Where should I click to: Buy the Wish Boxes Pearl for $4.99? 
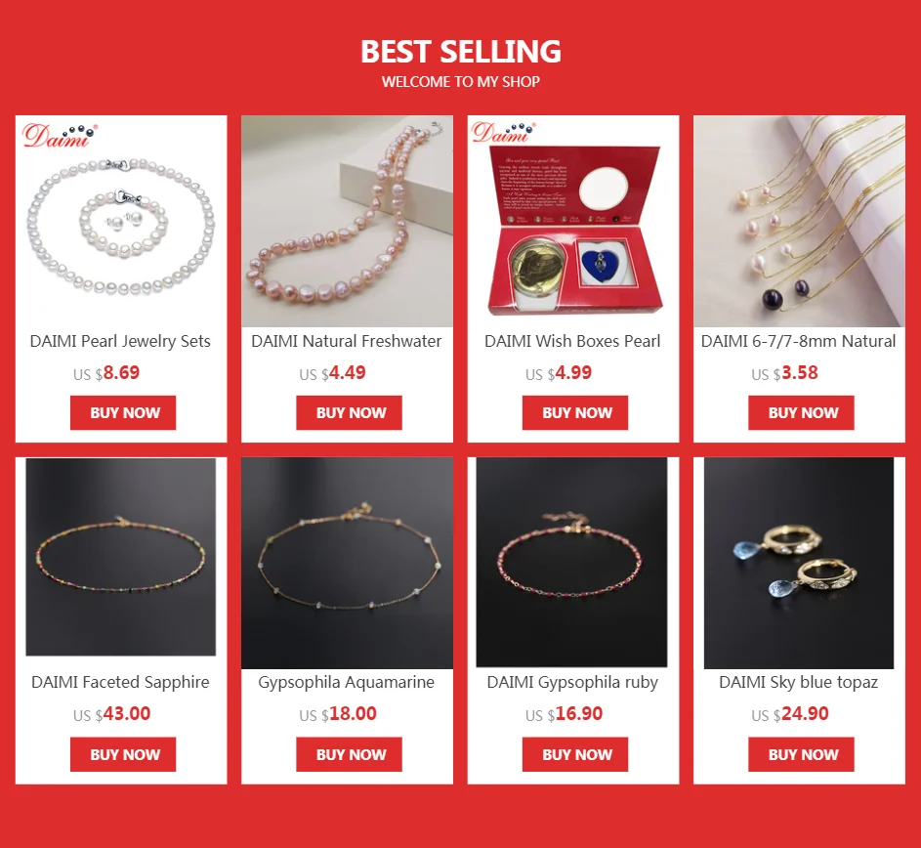575,412
